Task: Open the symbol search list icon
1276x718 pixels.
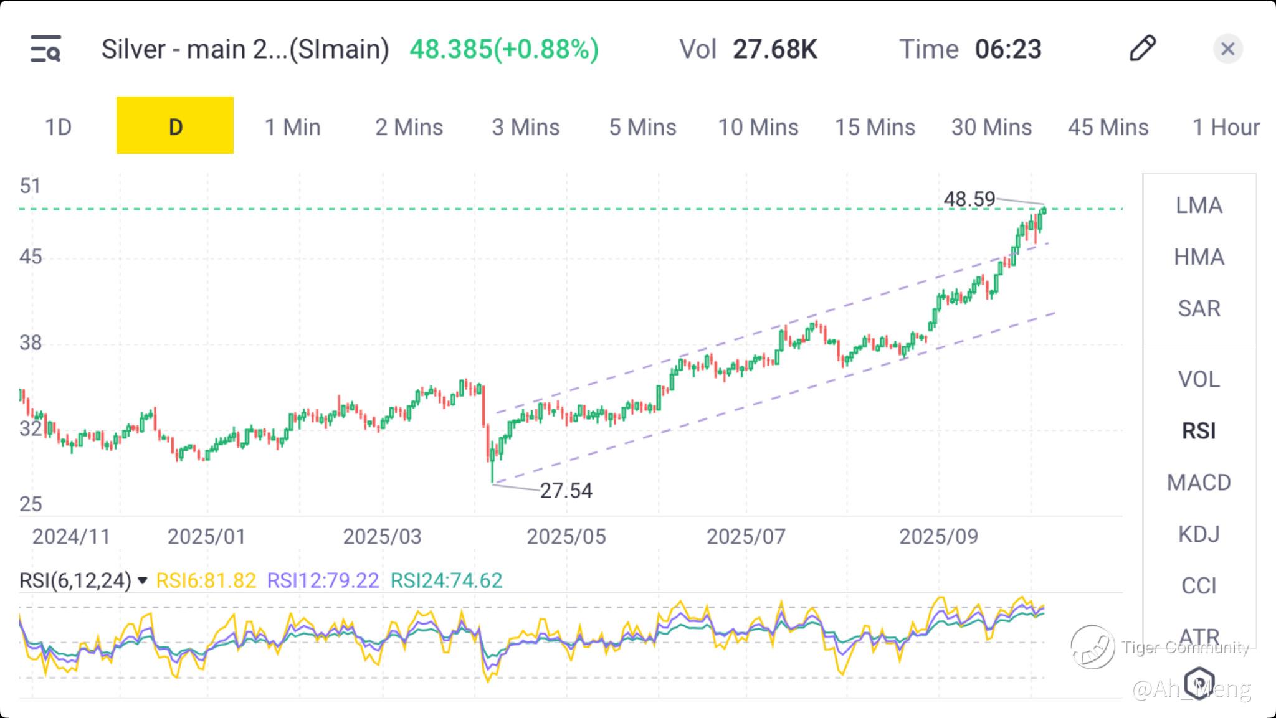Action: [45, 49]
